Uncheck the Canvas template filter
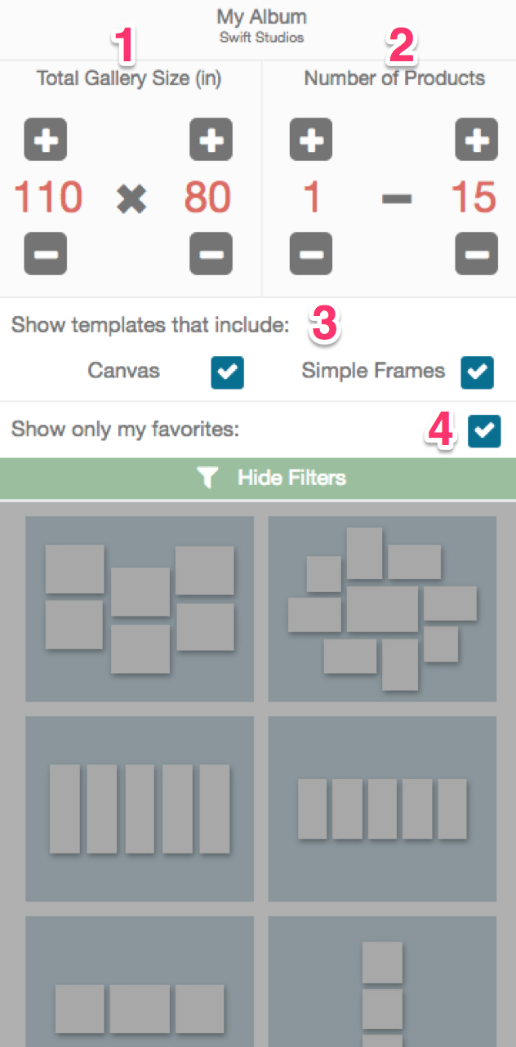The image size is (516, 1047). pos(228,372)
